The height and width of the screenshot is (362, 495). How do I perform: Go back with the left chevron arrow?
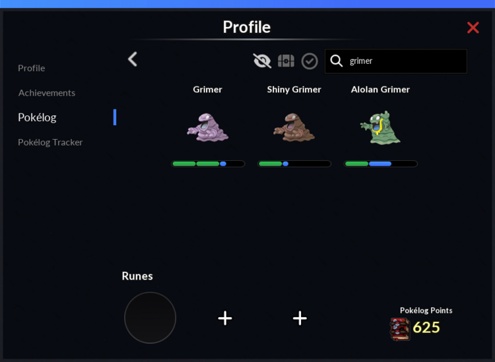pos(133,59)
